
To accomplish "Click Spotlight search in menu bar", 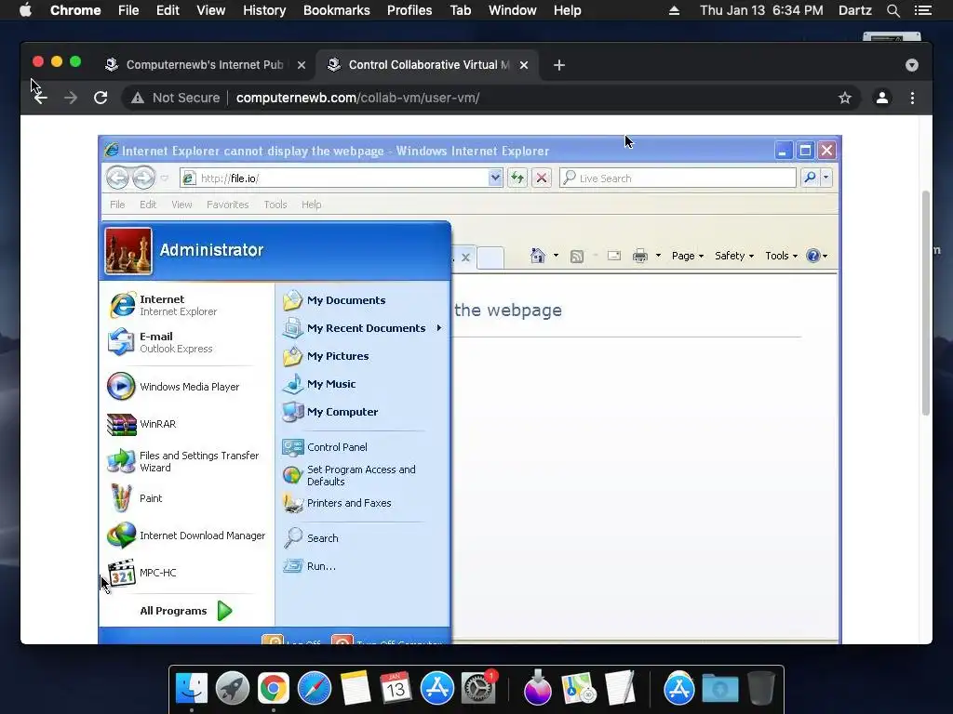I will (x=893, y=10).
